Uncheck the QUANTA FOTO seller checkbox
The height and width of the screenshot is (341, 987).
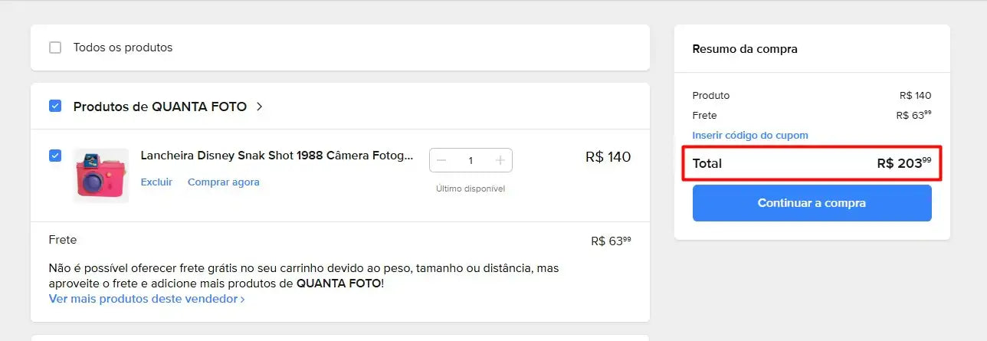coord(55,107)
